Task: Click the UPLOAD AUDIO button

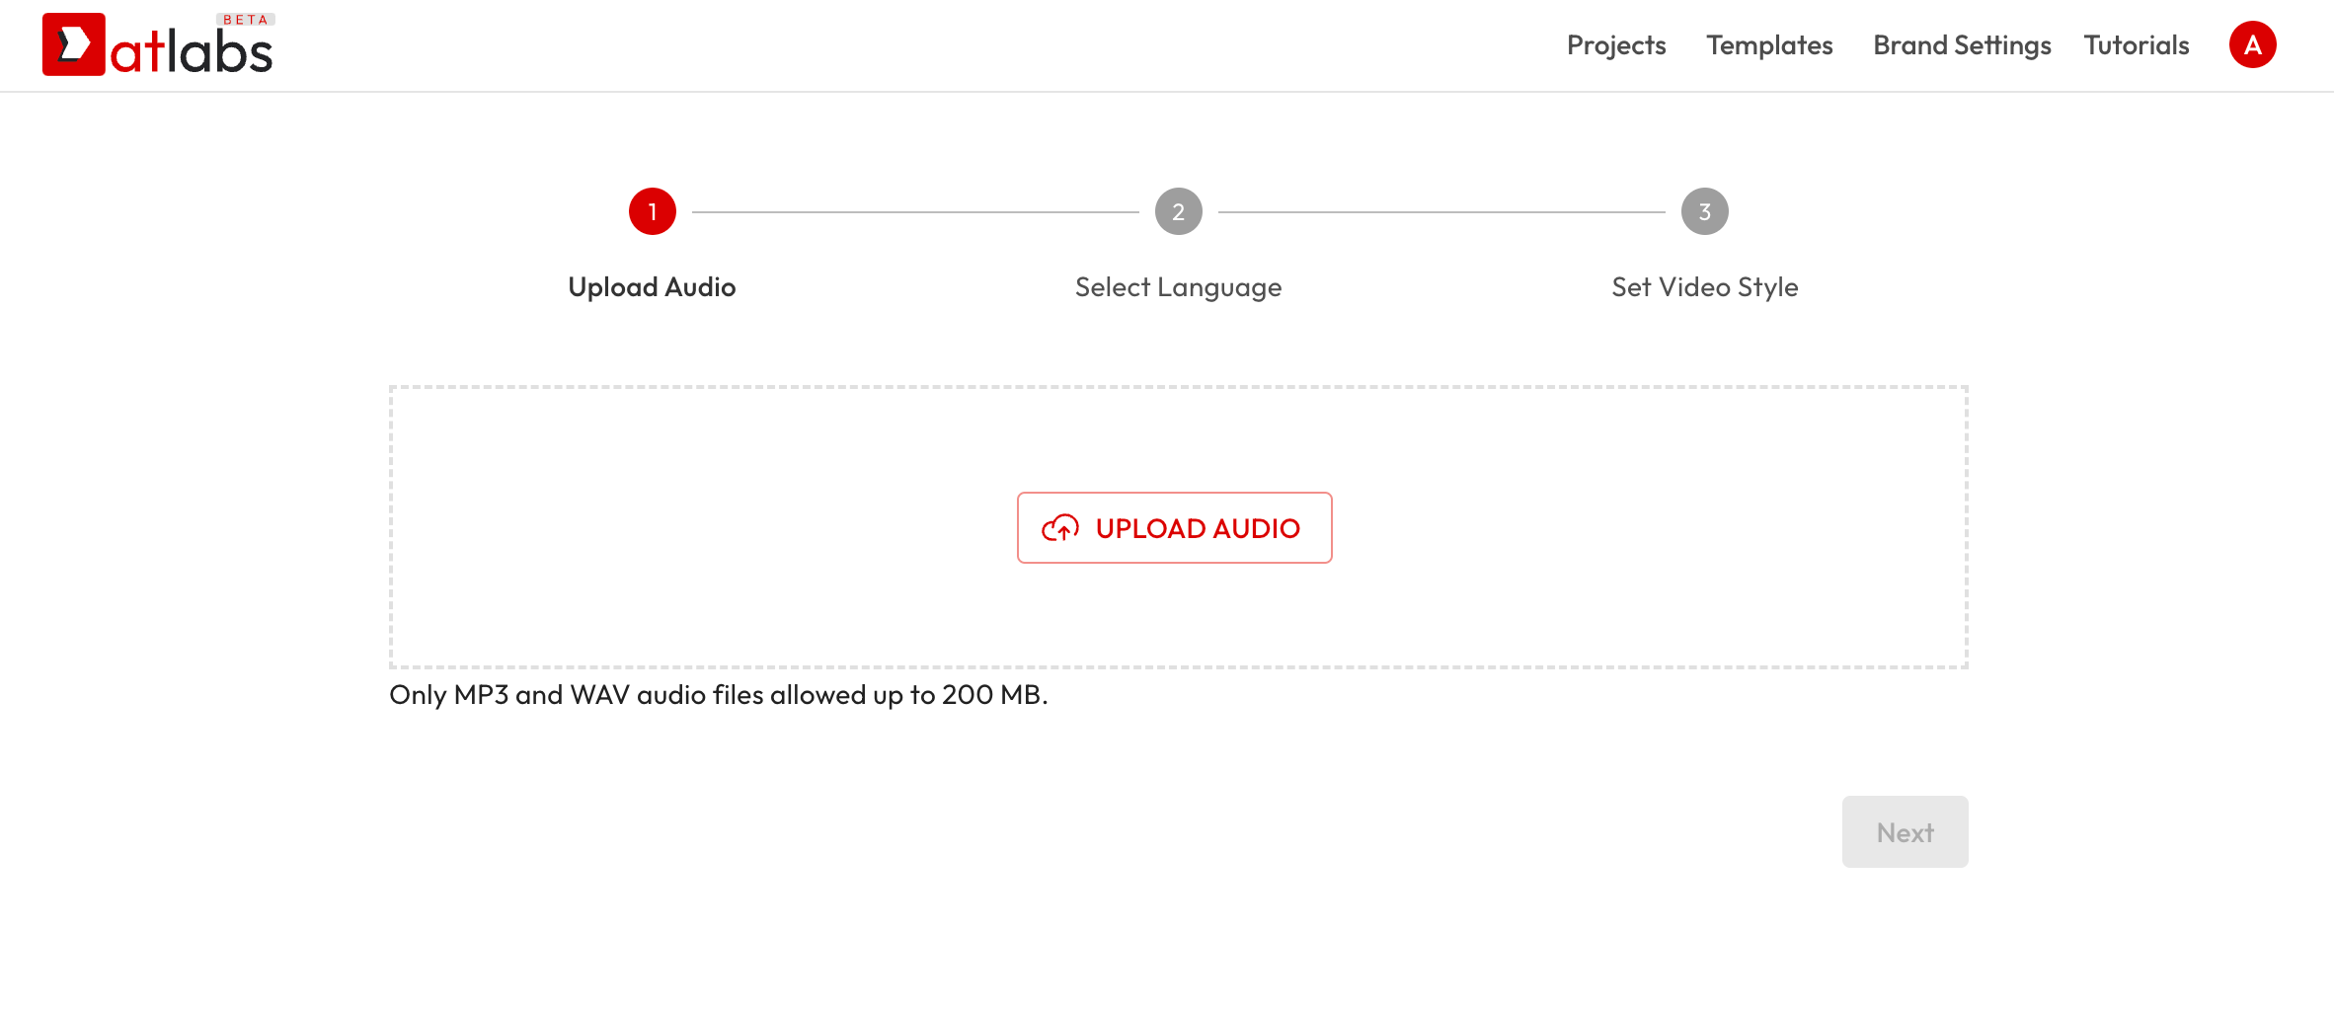Action: pyautogui.click(x=1174, y=528)
